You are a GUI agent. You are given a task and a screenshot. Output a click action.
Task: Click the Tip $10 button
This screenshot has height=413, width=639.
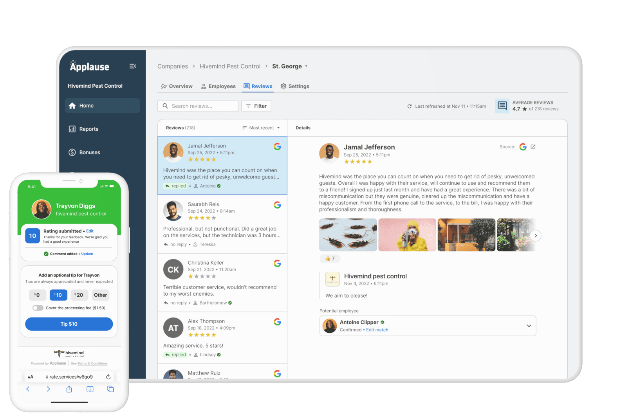(69, 324)
